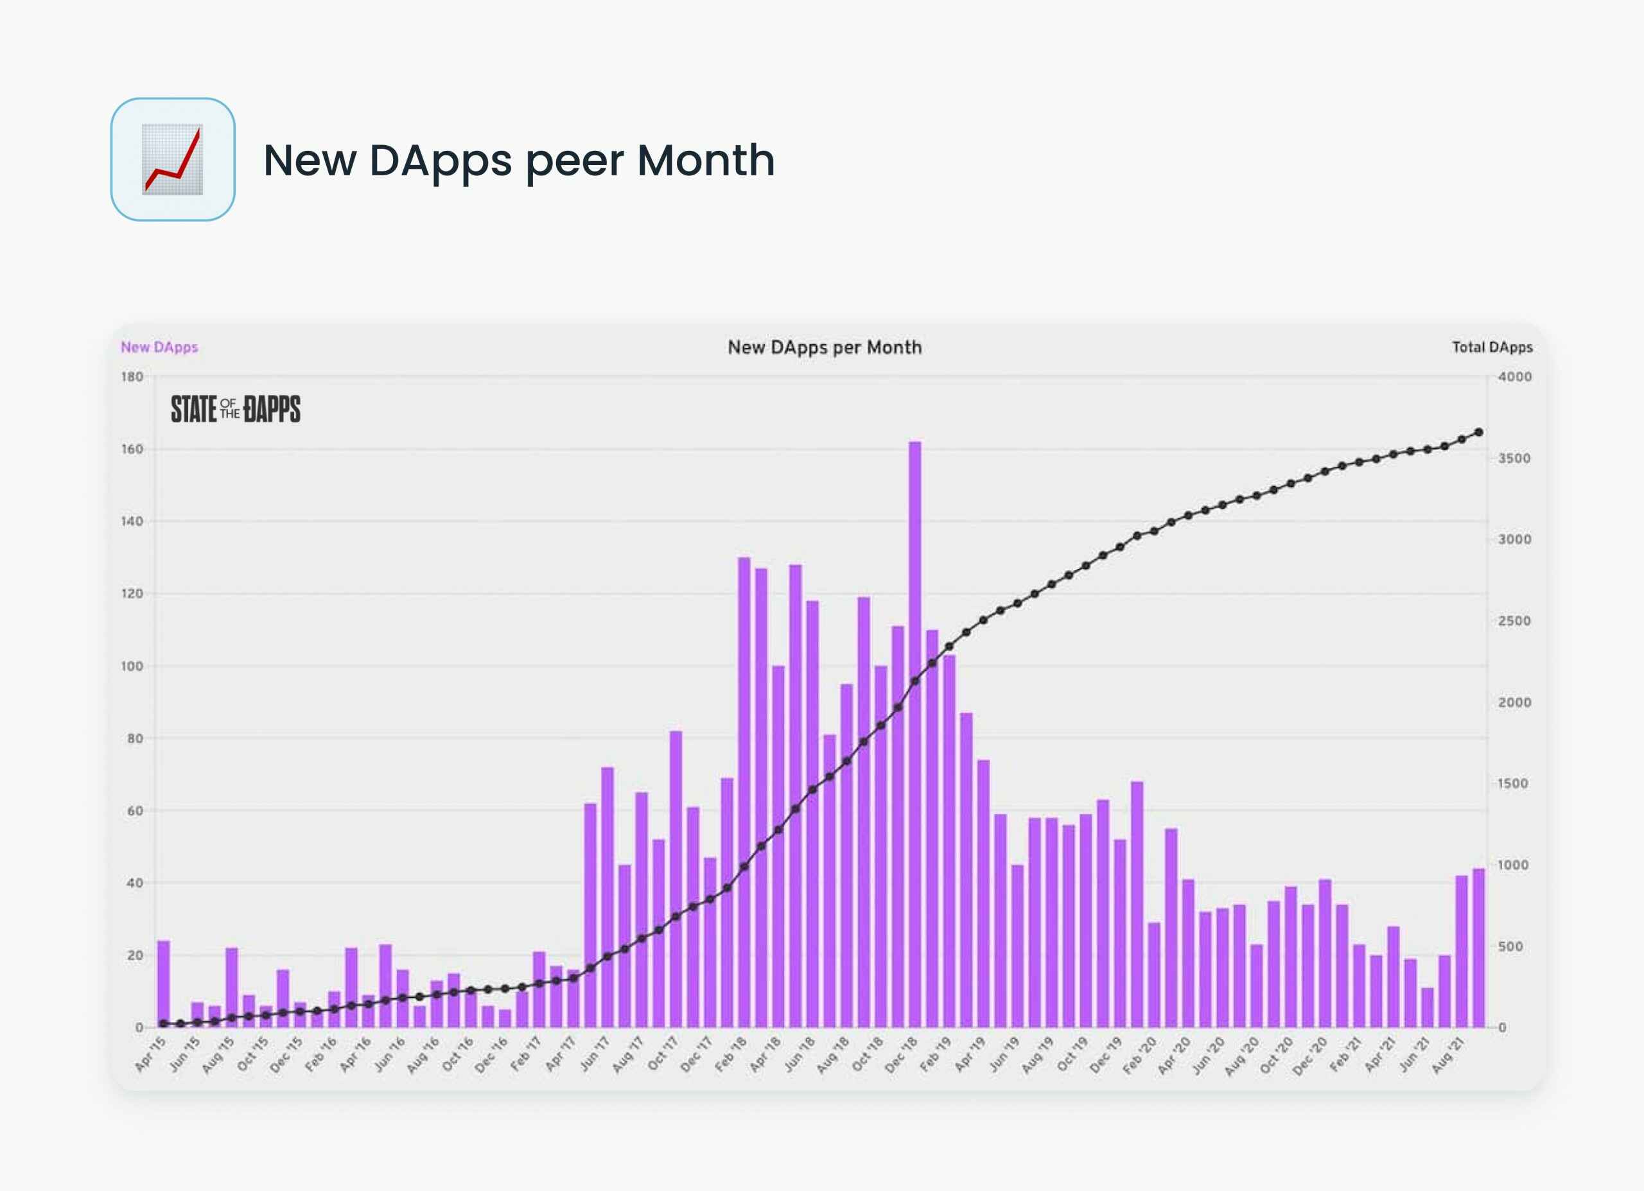Click the Oct '16 x-axis label

coord(458,1054)
